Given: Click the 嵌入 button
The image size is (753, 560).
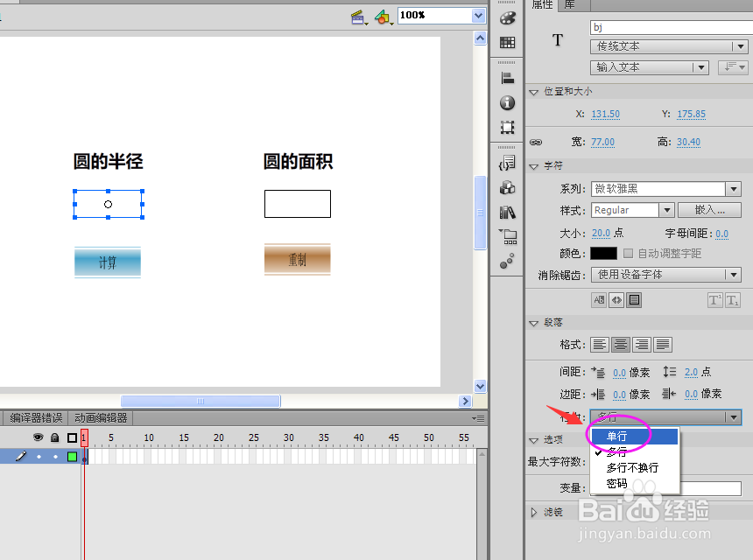Looking at the screenshot, I should (708, 209).
